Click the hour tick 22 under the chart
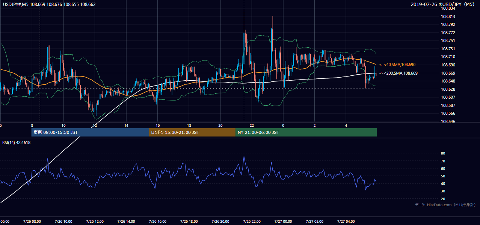This screenshot has width=480, height=225. point(252,126)
